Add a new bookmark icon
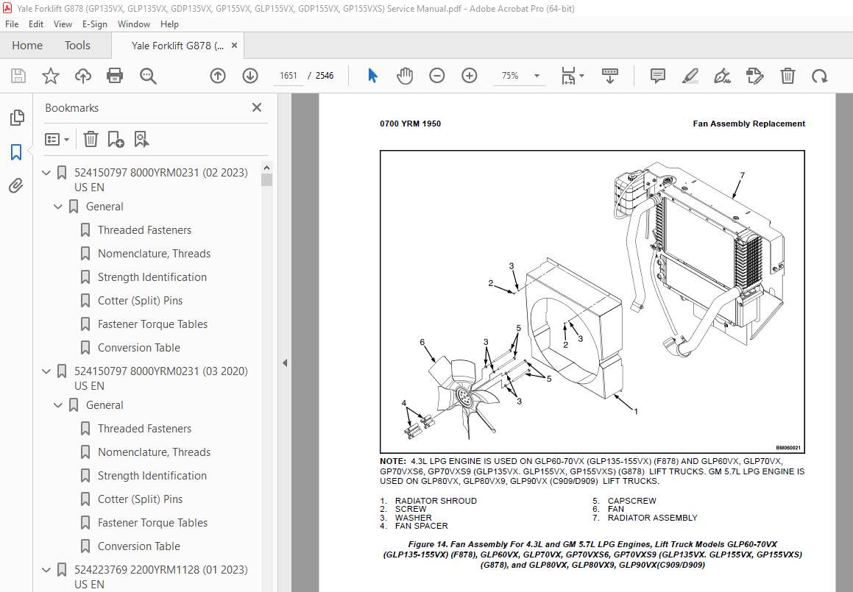The image size is (853, 592). pyautogui.click(x=116, y=139)
